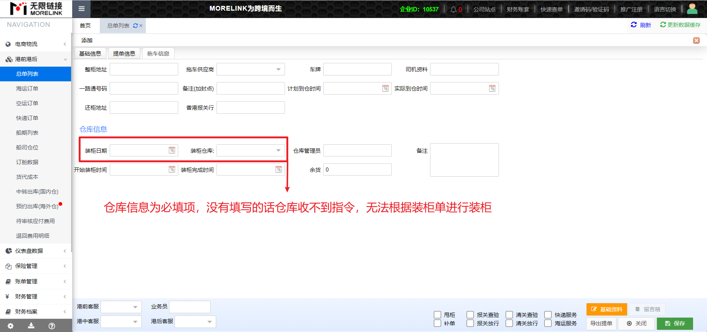Click the help question mark icon
The height and width of the screenshot is (332, 707).
[52, 326]
